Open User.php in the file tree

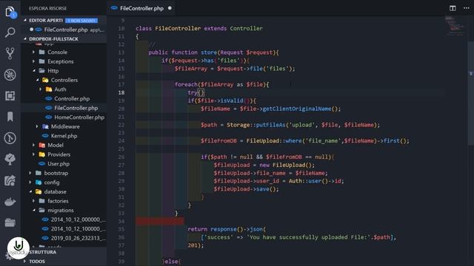59,164
